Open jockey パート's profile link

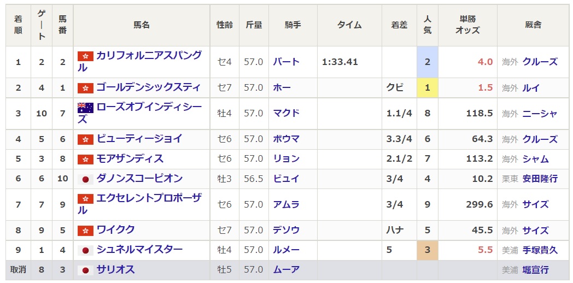point(286,62)
